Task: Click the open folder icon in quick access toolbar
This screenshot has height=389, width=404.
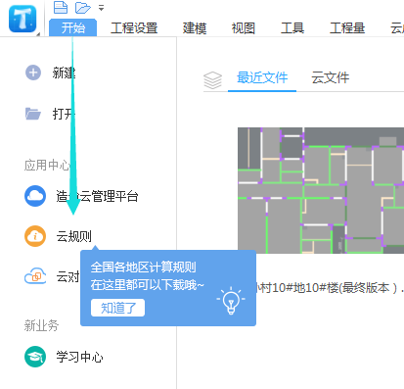Action: click(x=82, y=8)
